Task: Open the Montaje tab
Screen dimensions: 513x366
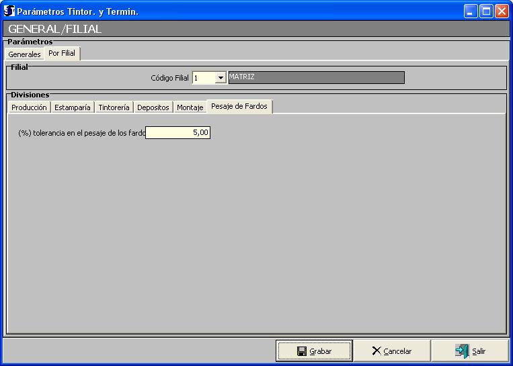Action: (x=190, y=107)
